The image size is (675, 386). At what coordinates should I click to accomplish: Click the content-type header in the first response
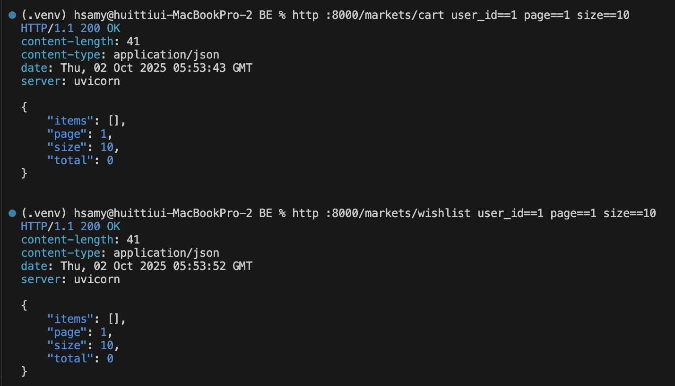(x=120, y=55)
